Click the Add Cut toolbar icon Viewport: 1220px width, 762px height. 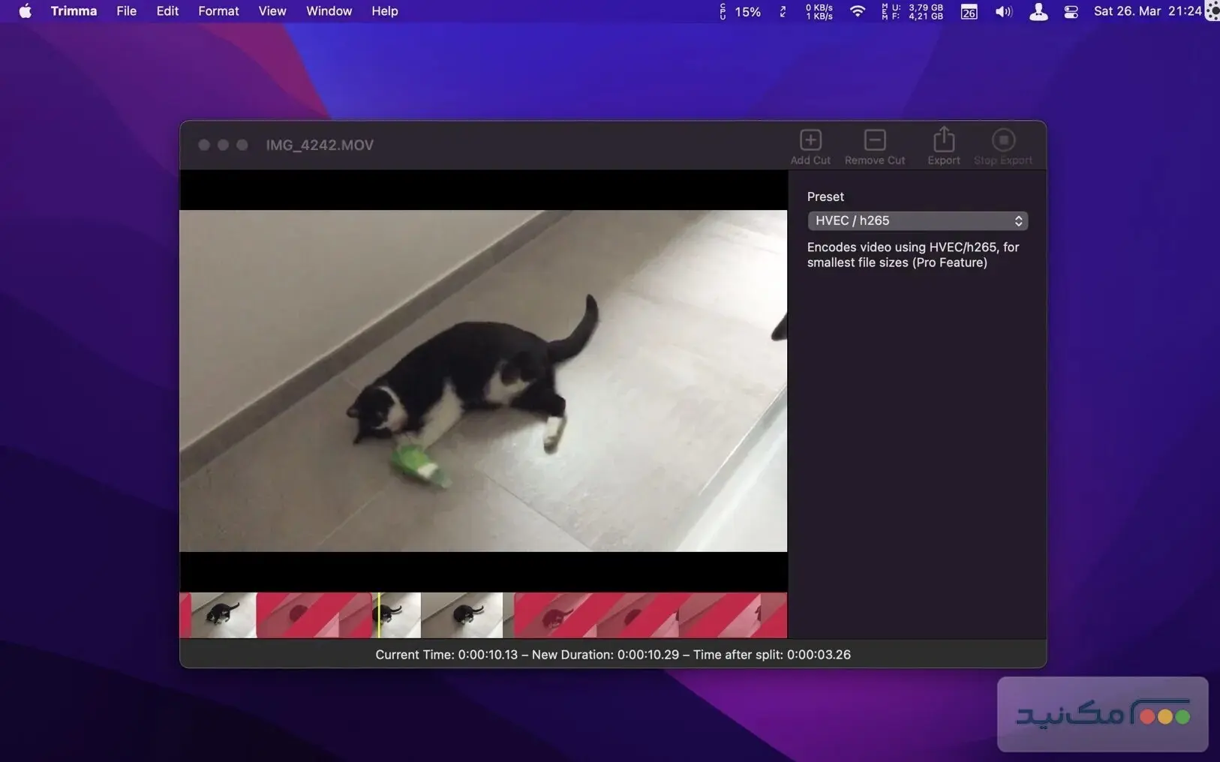click(810, 141)
